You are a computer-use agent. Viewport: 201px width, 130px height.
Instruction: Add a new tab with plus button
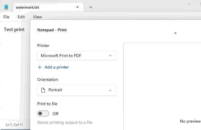[x=91, y=7]
